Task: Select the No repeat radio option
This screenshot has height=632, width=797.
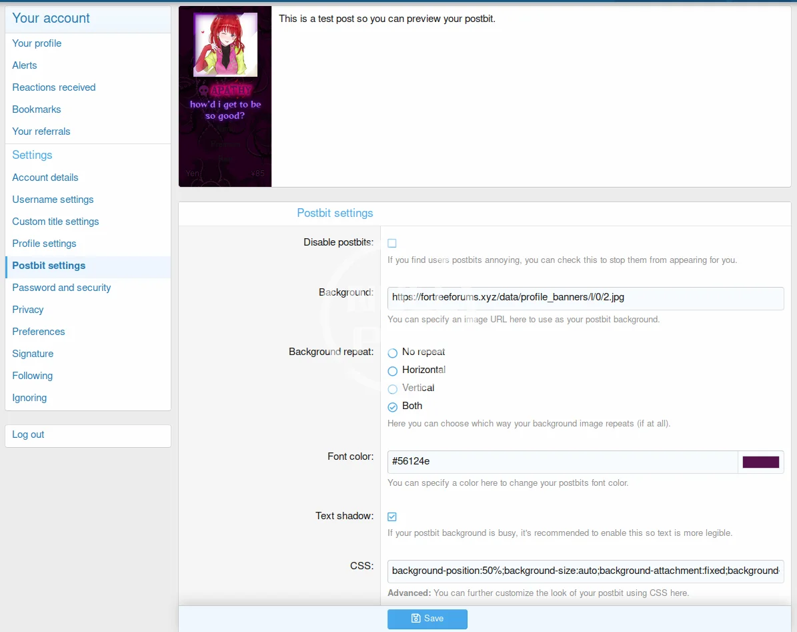Action: [393, 352]
